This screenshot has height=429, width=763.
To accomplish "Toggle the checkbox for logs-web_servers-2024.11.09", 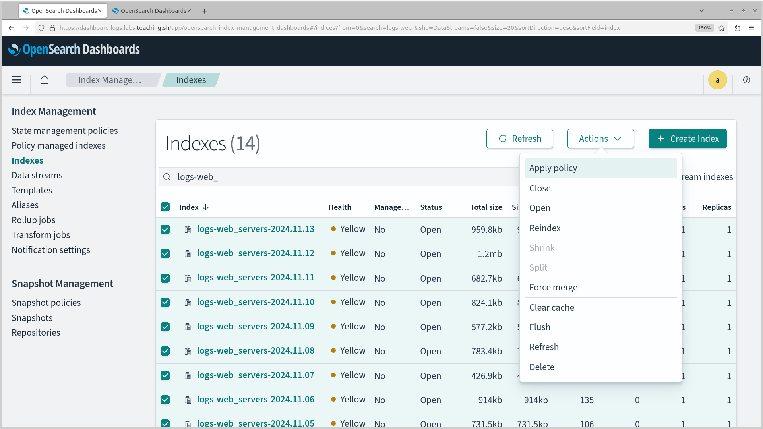I will [165, 327].
